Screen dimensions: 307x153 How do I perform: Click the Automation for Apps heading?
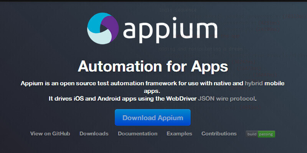(x=153, y=66)
